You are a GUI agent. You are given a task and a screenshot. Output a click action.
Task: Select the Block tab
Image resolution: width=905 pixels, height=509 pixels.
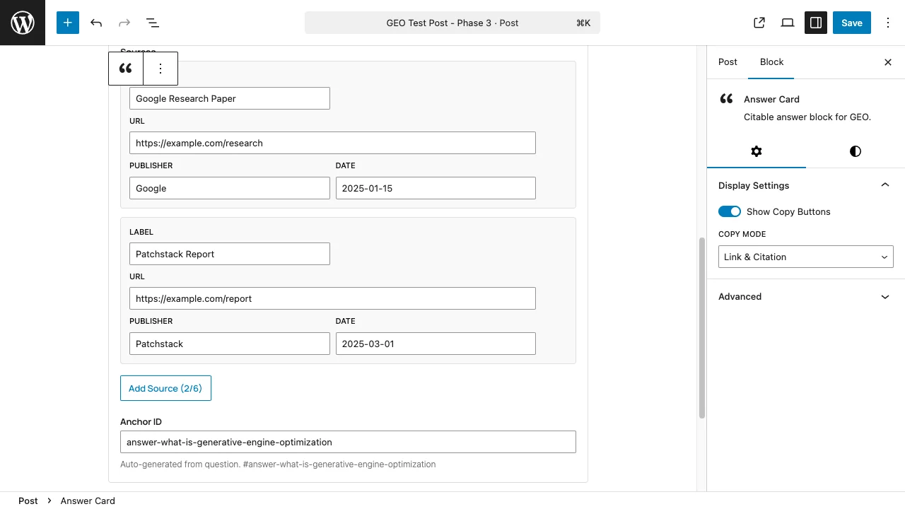(771, 62)
